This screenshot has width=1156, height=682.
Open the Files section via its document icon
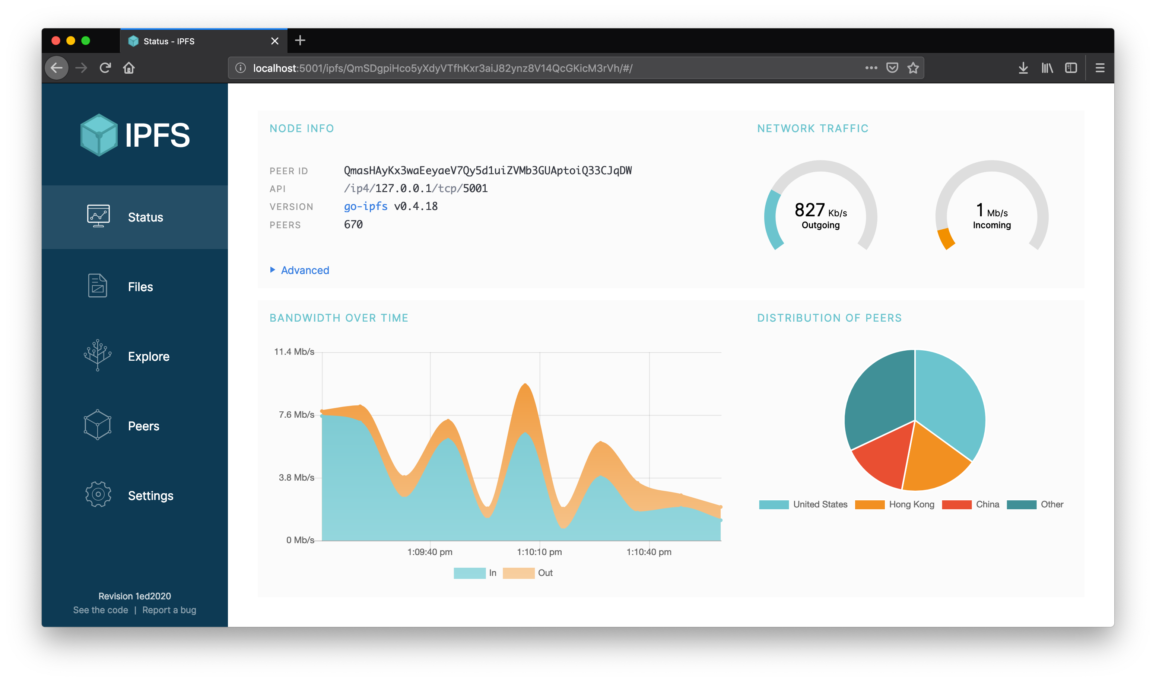click(98, 286)
